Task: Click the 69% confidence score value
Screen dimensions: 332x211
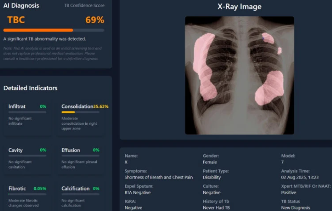Action: click(94, 20)
